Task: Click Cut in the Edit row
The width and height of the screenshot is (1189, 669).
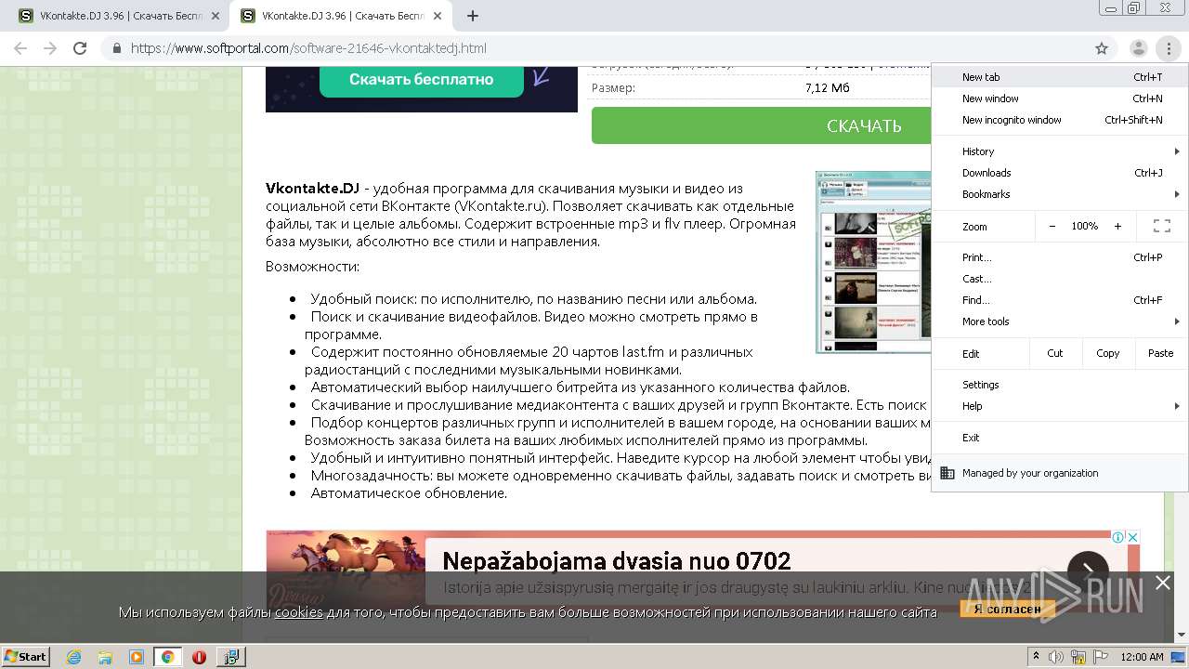Action: pos(1055,353)
